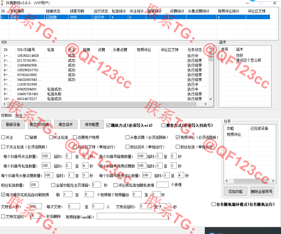Focus the 每个抖音号留痕数量 field

[142, 156]
